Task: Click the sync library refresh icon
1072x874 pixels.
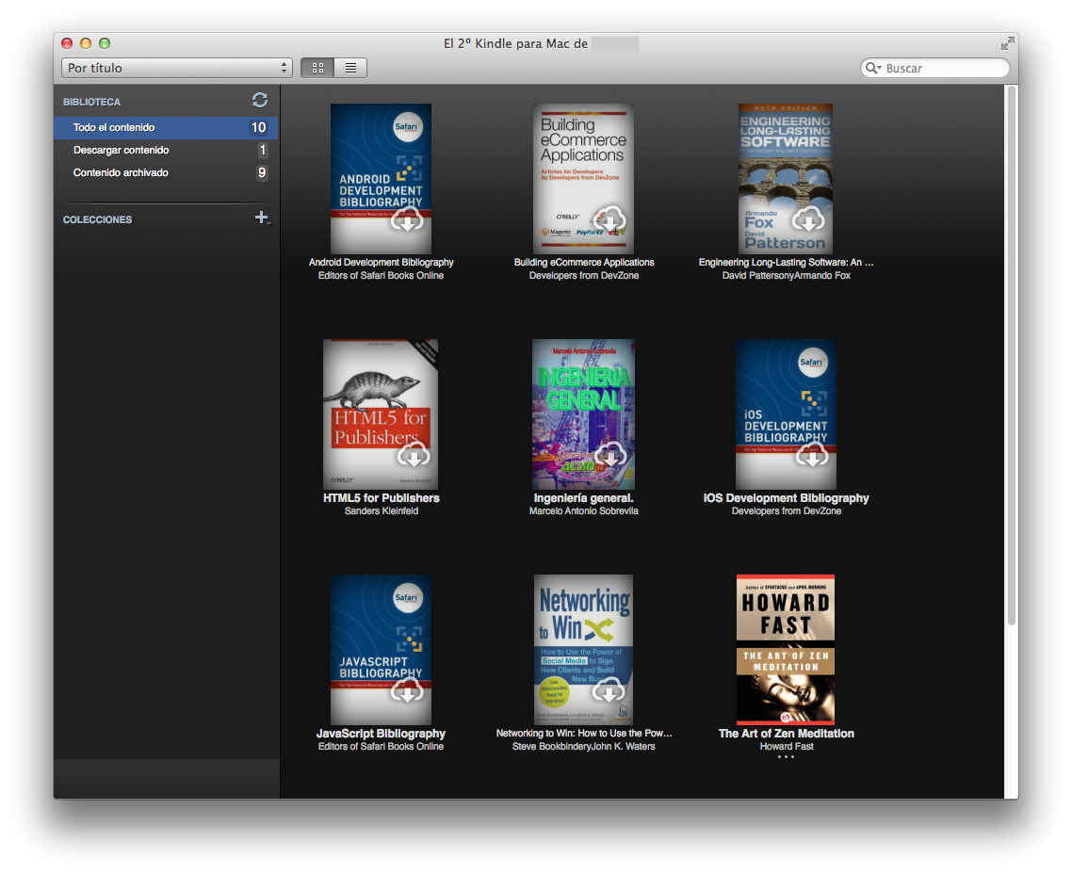Action: pos(260,100)
